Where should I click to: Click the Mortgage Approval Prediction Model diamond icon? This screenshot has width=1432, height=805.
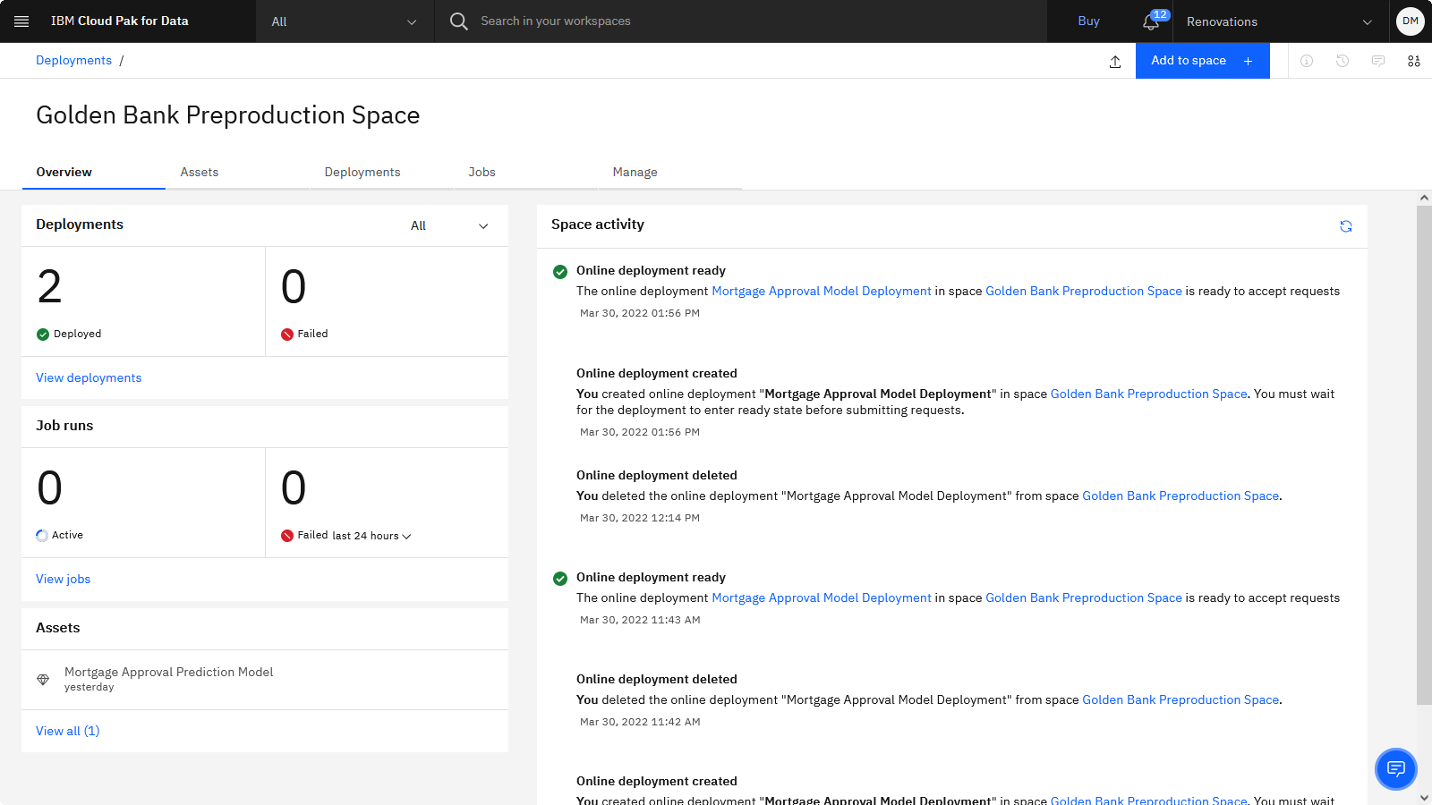(43, 680)
